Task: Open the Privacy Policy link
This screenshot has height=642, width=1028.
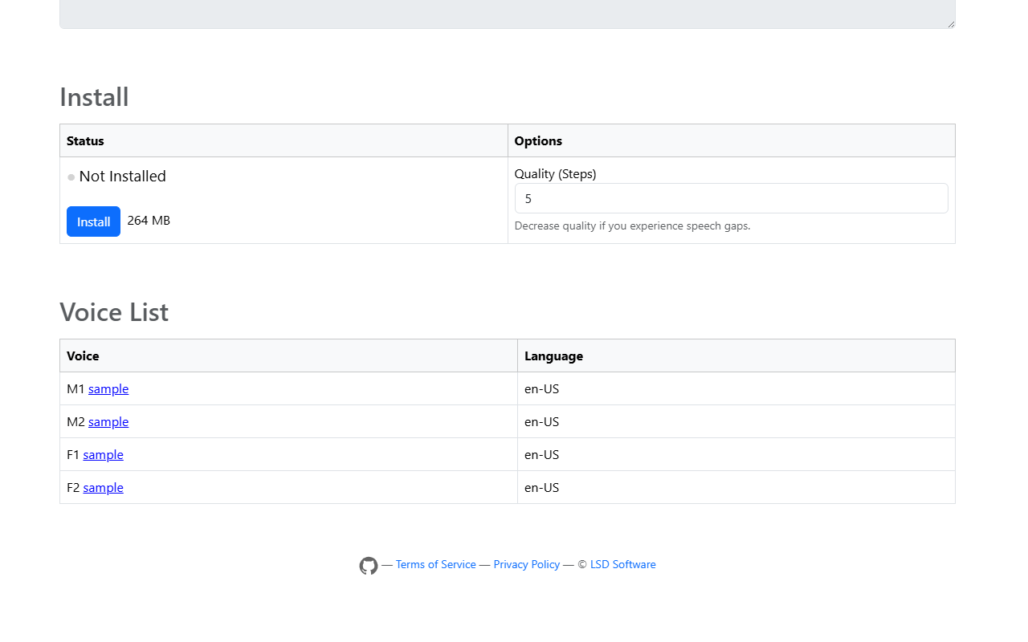Action: tap(527, 564)
